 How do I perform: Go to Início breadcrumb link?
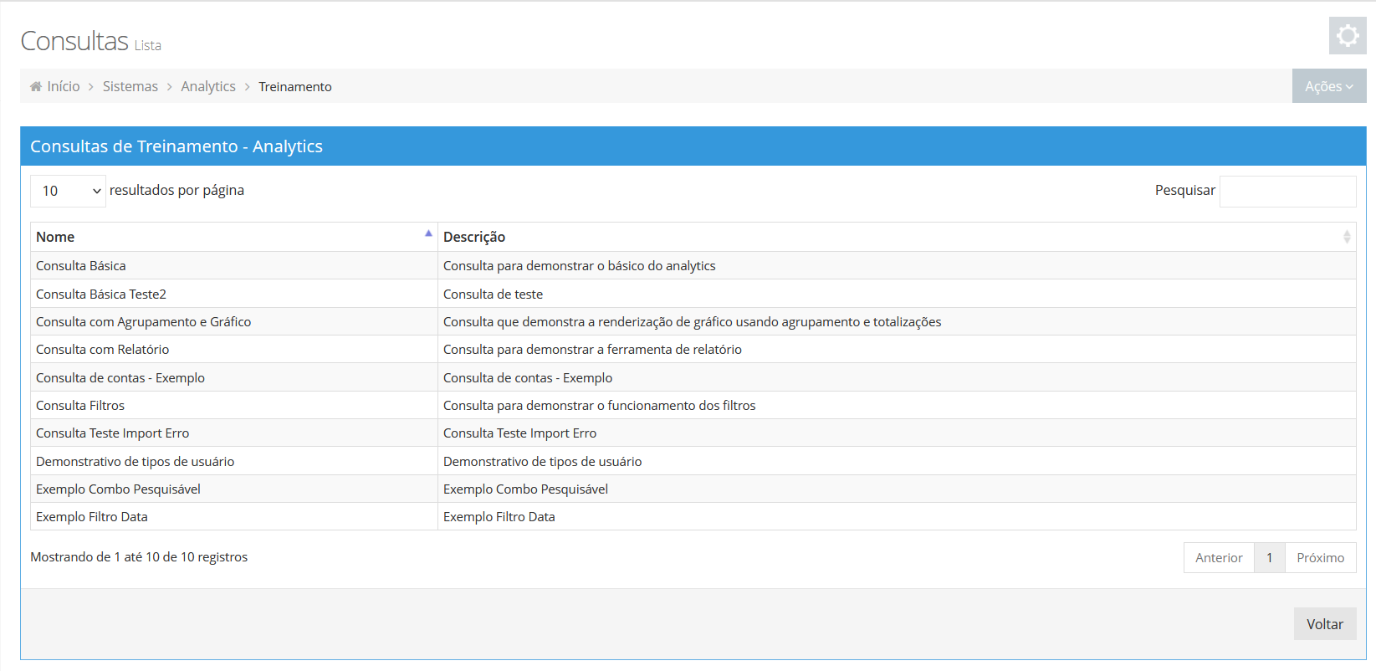(x=64, y=86)
